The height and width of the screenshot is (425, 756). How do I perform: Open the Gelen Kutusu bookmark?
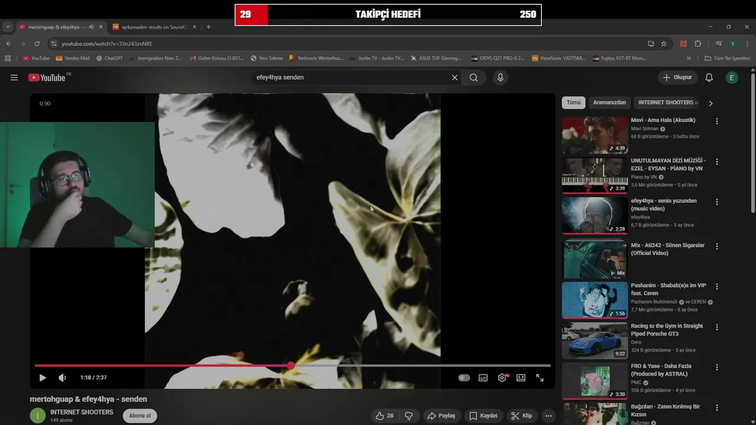tap(217, 58)
